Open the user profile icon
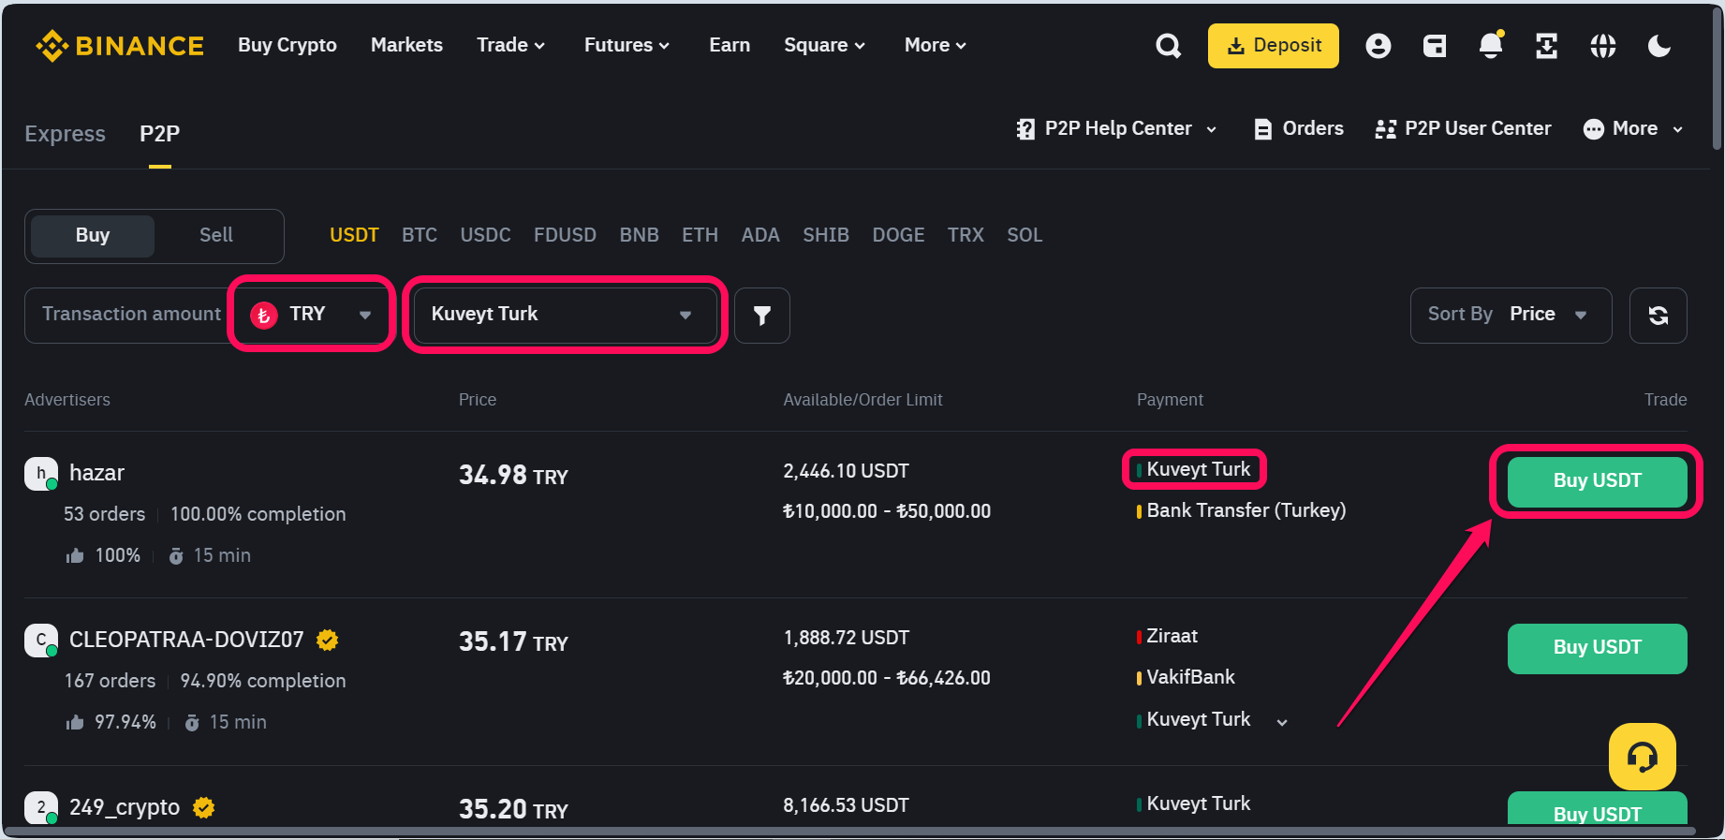Screen dimensions: 1725x840 [1378, 45]
